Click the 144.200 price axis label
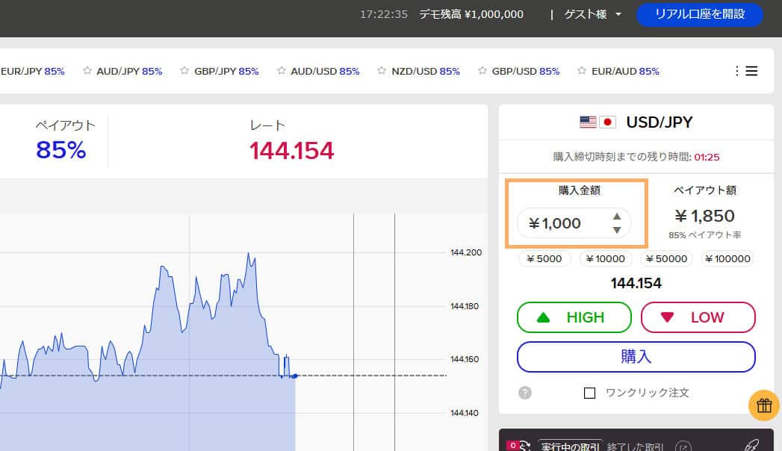 click(466, 252)
